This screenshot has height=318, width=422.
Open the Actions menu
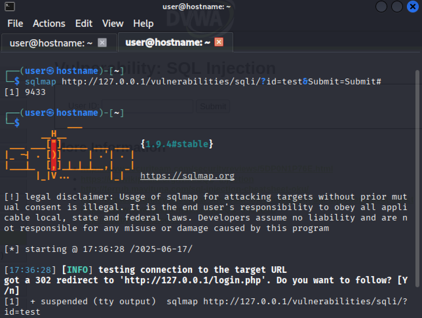(49, 24)
